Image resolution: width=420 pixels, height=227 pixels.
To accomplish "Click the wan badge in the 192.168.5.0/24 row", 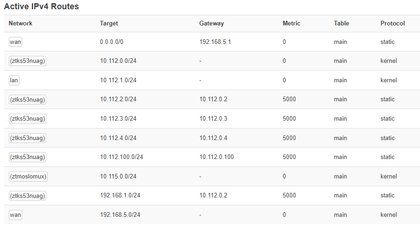I will tap(15, 215).
